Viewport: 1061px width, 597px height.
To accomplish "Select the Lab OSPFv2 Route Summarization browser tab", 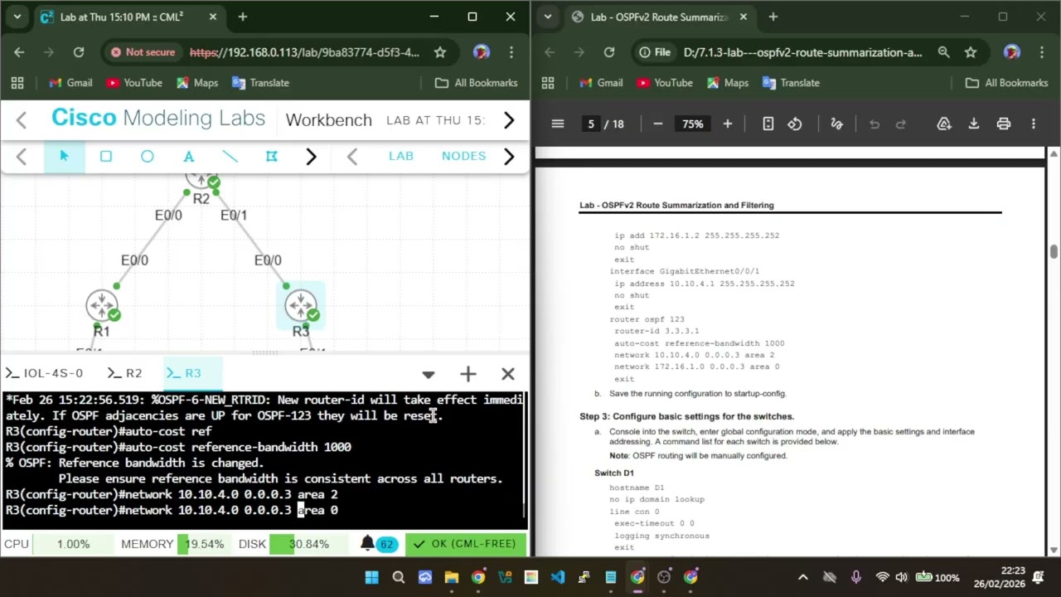I will [x=660, y=17].
